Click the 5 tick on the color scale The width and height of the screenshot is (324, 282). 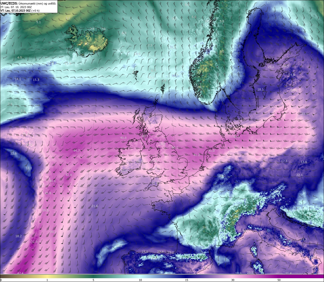tap(93, 280)
